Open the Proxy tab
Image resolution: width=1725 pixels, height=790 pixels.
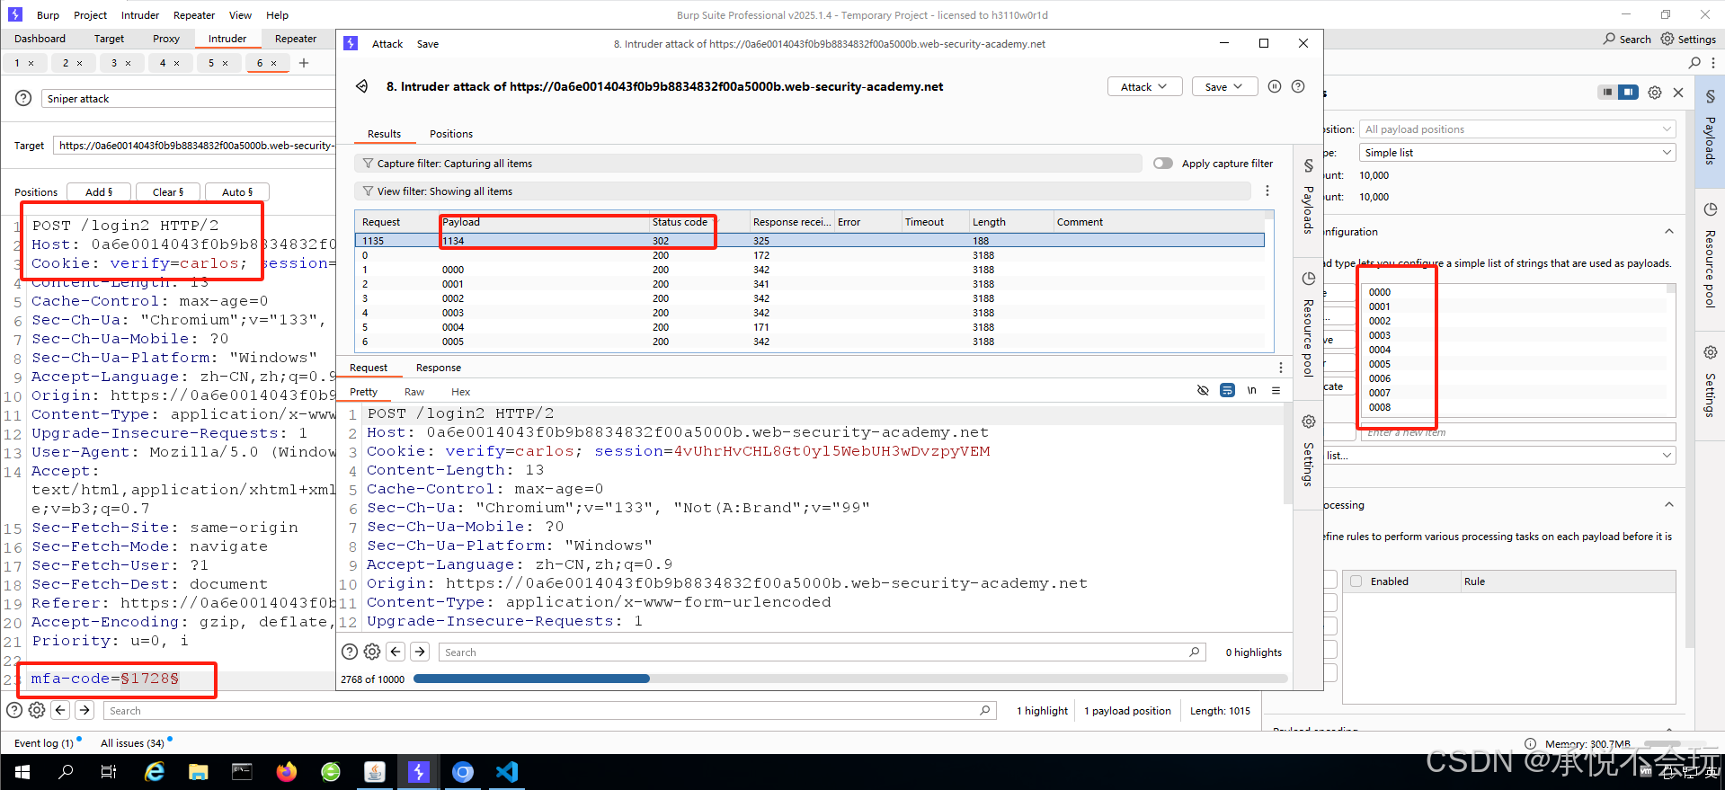(166, 39)
